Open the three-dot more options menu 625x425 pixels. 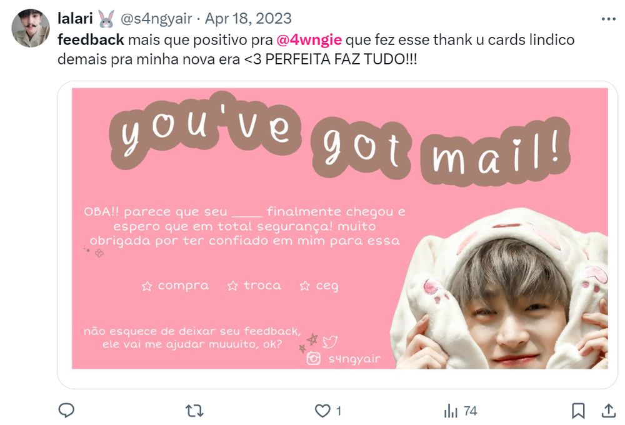click(608, 19)
